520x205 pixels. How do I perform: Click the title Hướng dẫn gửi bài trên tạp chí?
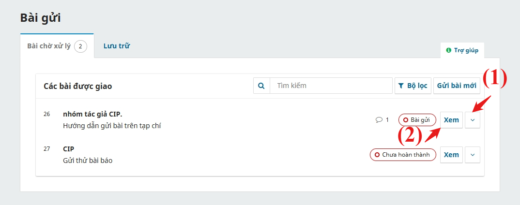click(112, 126)
